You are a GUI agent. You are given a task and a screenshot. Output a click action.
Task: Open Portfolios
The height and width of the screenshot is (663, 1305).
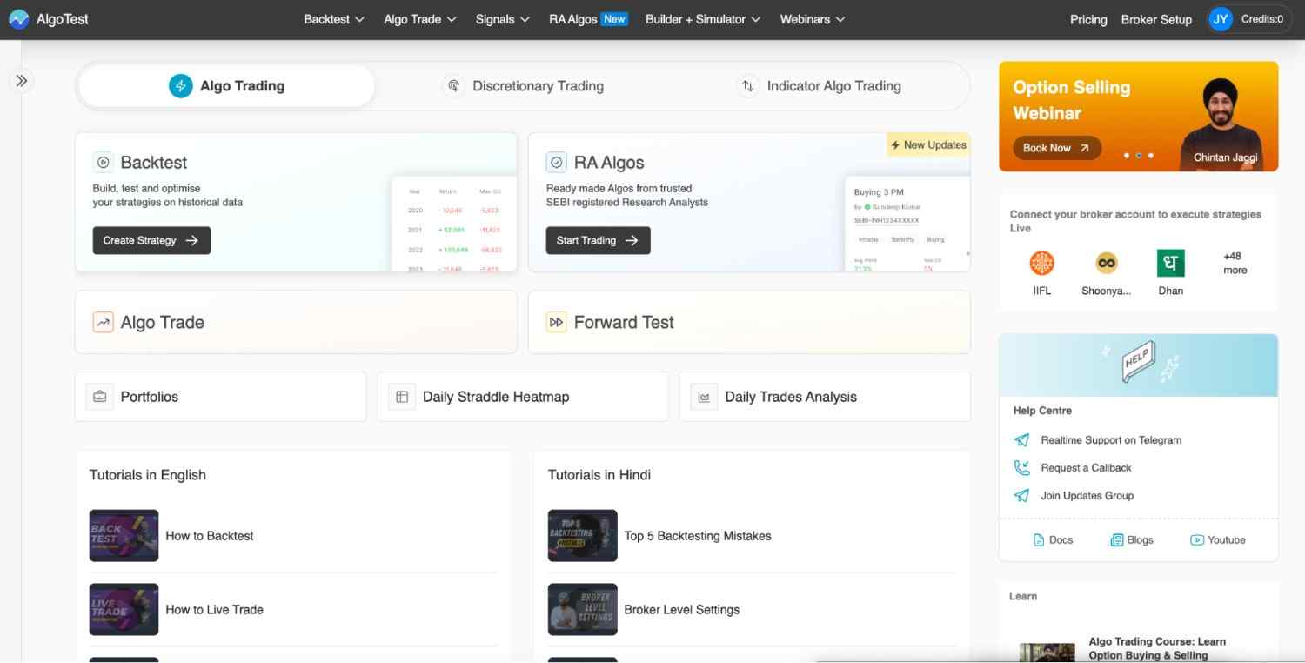(x=220, y=397)
